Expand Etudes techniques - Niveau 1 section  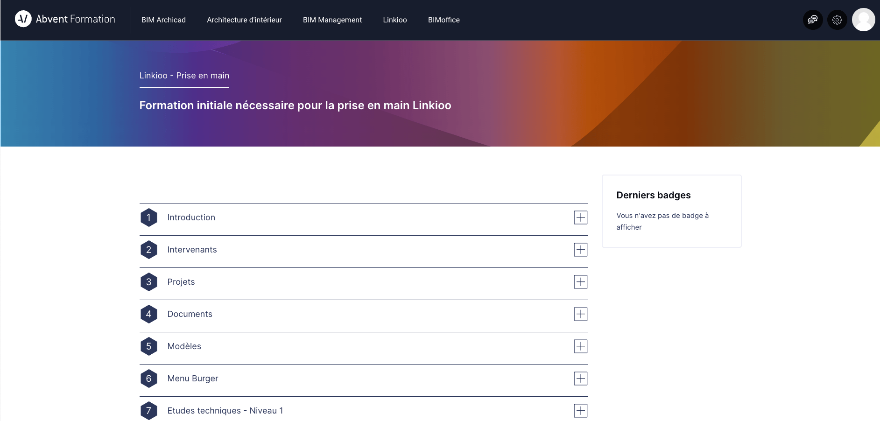[580, 411]
